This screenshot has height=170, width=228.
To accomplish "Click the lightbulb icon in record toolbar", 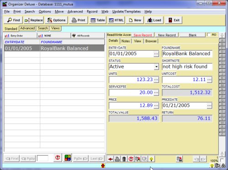I will [x=151, y=159].
